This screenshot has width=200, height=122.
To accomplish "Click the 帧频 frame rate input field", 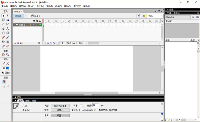I will [x=96, y=105].
